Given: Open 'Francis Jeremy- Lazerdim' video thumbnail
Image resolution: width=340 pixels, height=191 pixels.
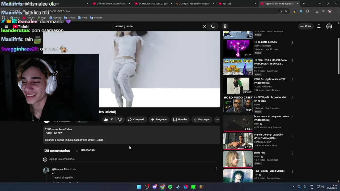Looking at the screenshot, I should (238, 141).
